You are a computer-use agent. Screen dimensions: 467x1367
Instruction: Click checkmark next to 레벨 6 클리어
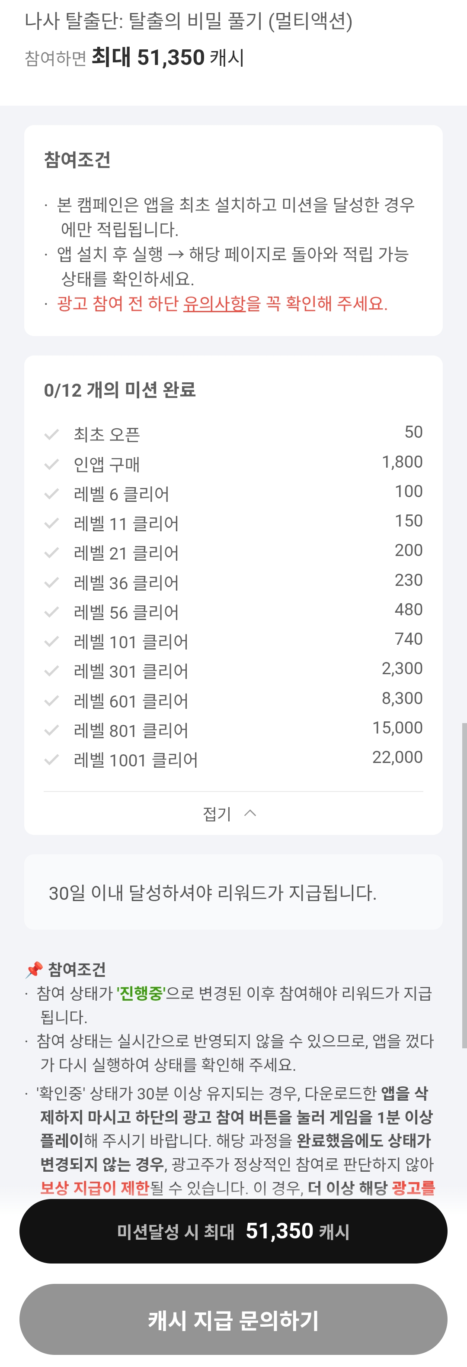[51, 494]
